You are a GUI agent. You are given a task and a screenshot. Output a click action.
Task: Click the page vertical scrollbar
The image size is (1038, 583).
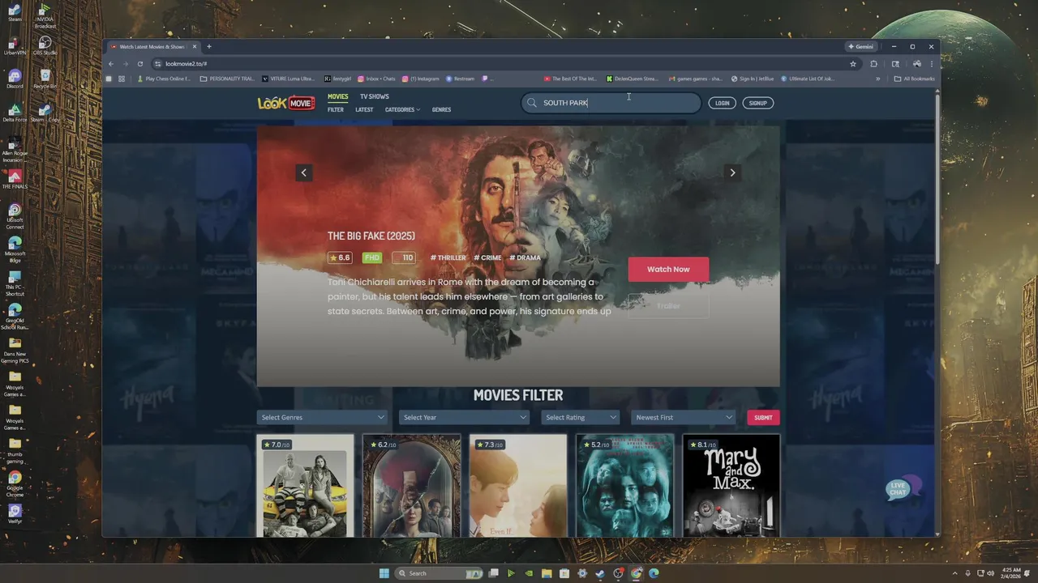(937, 178)
